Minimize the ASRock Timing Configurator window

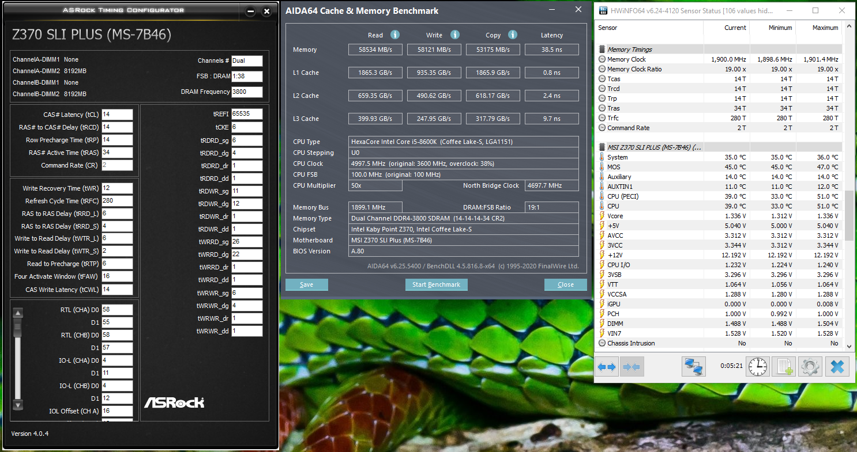click(x=250, y=12)
